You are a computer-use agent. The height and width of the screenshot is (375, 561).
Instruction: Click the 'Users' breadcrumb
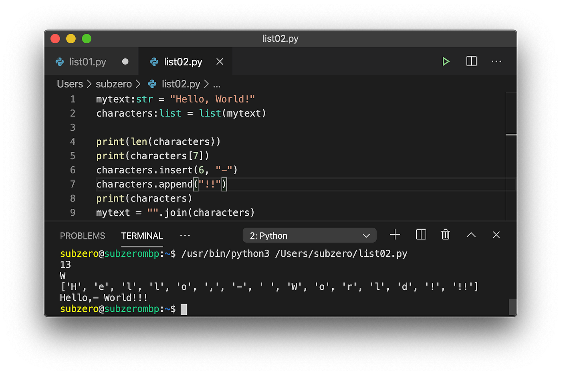click(70, 84)
